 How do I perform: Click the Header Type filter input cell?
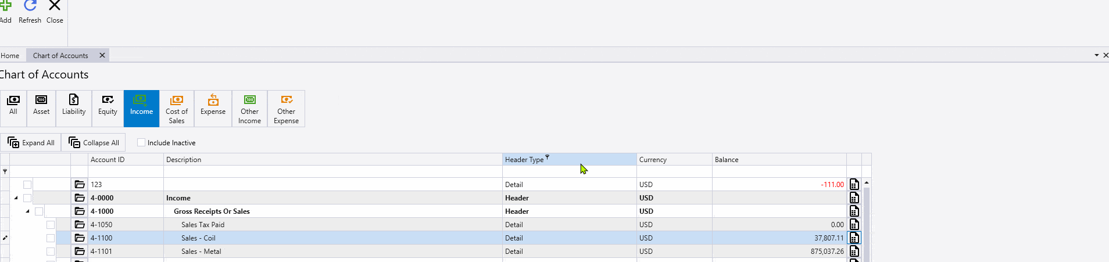click(570, 171)
